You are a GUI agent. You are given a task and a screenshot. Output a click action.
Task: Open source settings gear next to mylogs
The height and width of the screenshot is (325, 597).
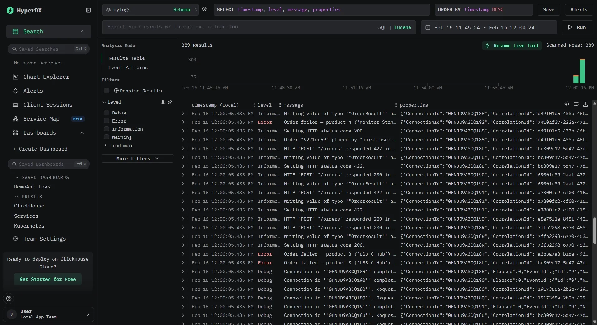click(205, 9)
